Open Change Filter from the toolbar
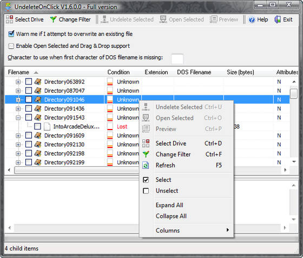The height and width of the screenshot is (258, 303). 70,20
